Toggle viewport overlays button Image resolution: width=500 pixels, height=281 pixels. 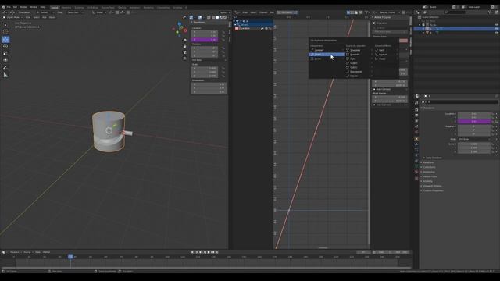point(200,17)
